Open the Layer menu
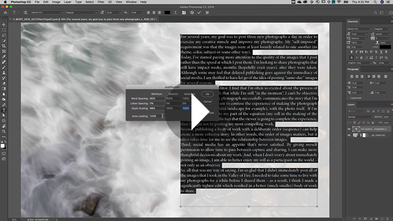This screenshot has width=393, height=221. coord(67,2)
